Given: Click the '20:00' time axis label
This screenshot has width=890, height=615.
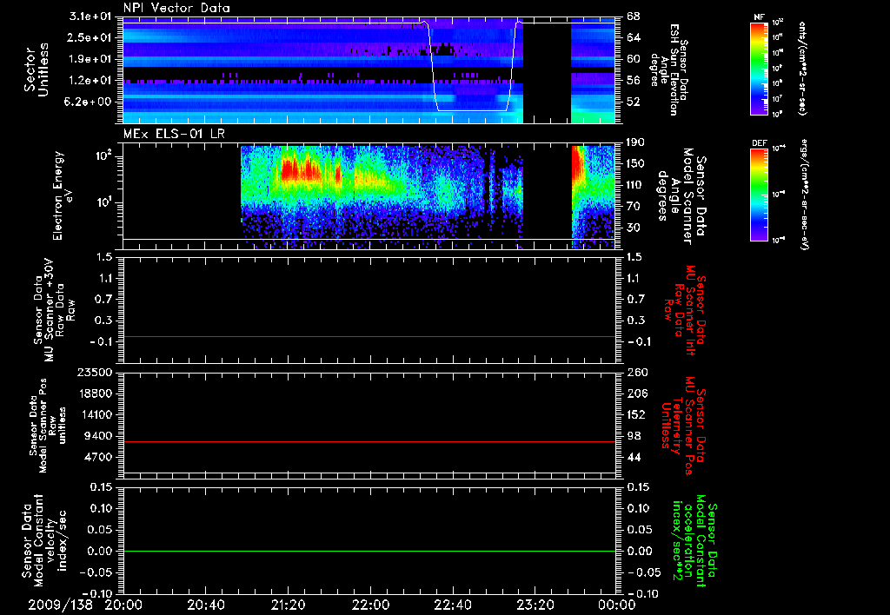Looking at the screenshot, I should pyautogui.click(x=123, y=605).
